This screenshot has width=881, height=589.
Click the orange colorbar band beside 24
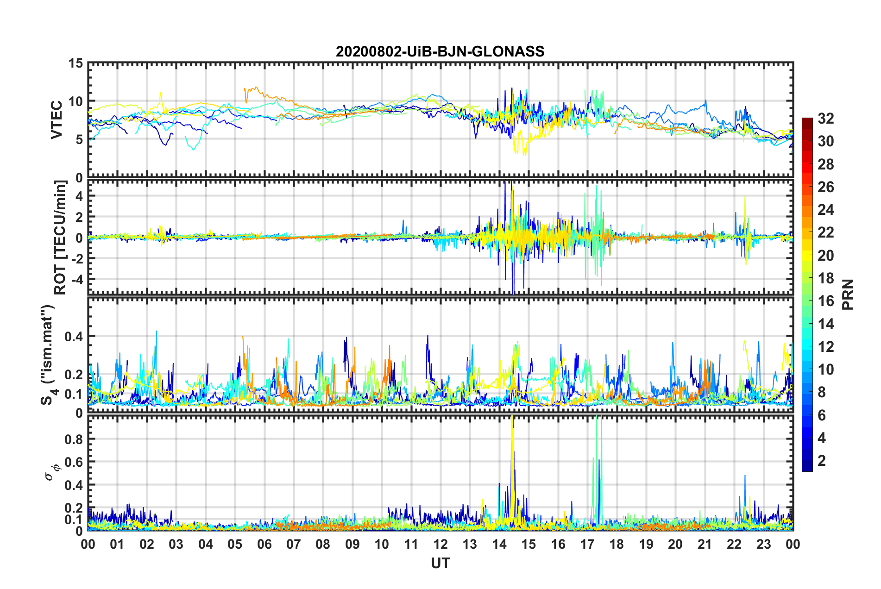[807, 210]
